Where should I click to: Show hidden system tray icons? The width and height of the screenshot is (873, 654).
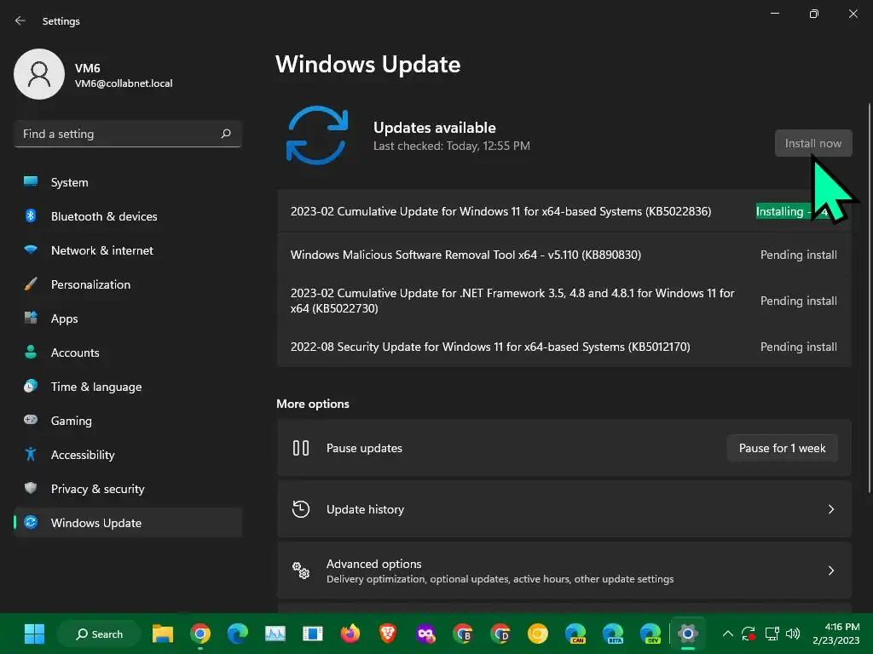727,634
